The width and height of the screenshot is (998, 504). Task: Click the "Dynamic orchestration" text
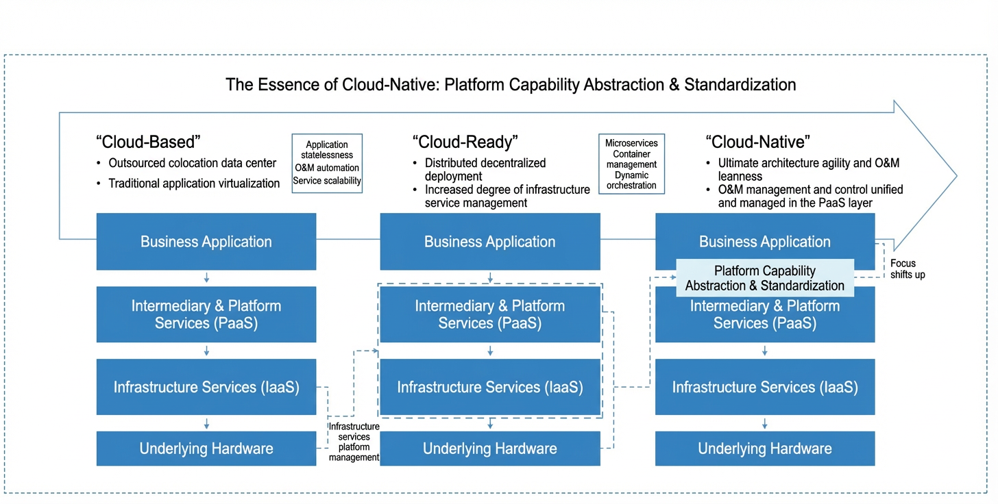click(x=631, y=180)
